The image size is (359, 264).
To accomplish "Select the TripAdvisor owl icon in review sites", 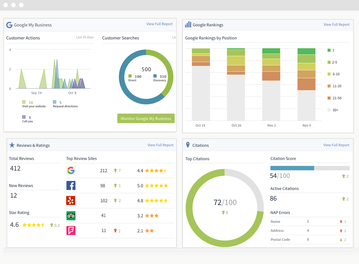I will [x=71, y=216].
